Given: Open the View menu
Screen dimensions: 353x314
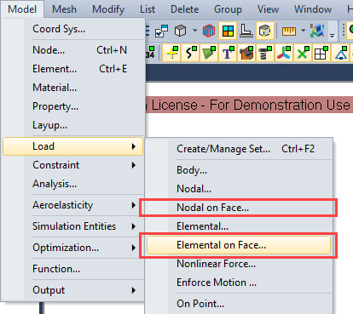Looking at the screenshot, I should point(268,9).
